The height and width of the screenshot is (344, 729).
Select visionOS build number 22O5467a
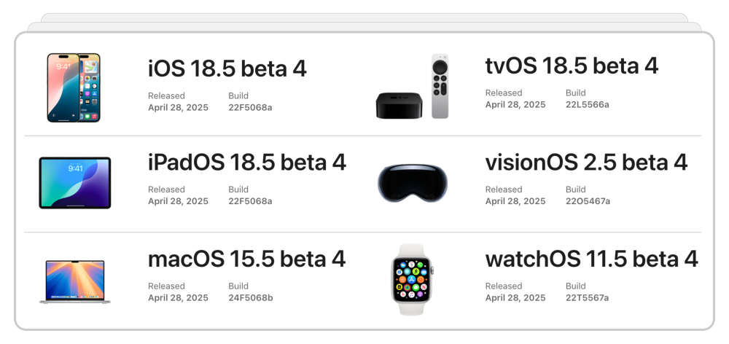[x=588, y=201]
